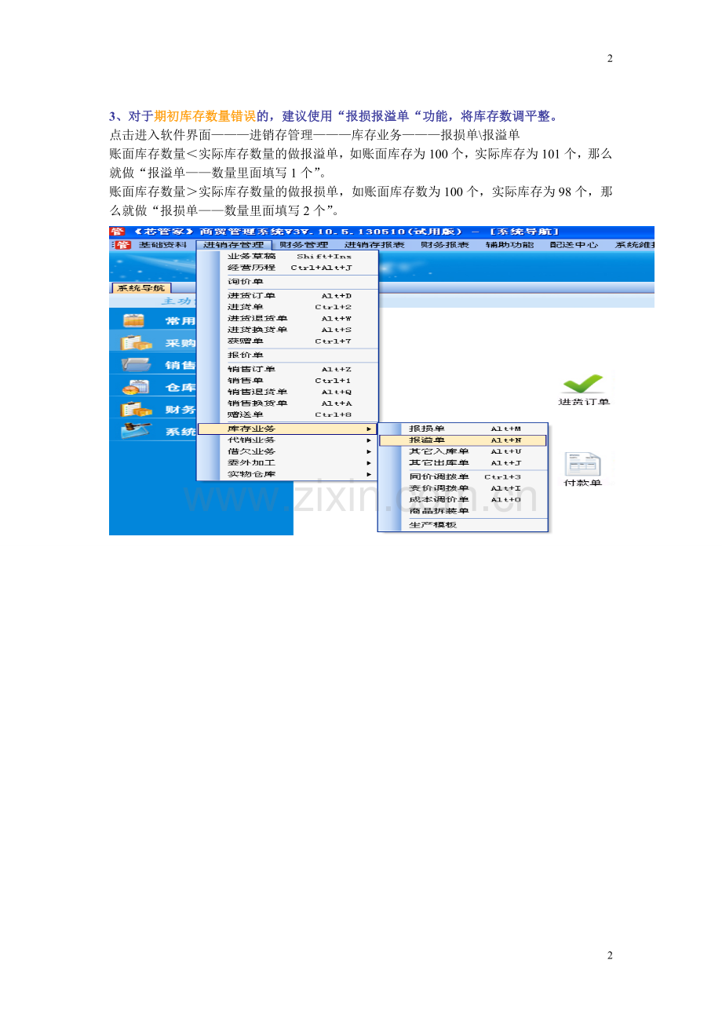Select the 系统 gavel sidebar icon

pyautogui.click(x=135, y=431)
